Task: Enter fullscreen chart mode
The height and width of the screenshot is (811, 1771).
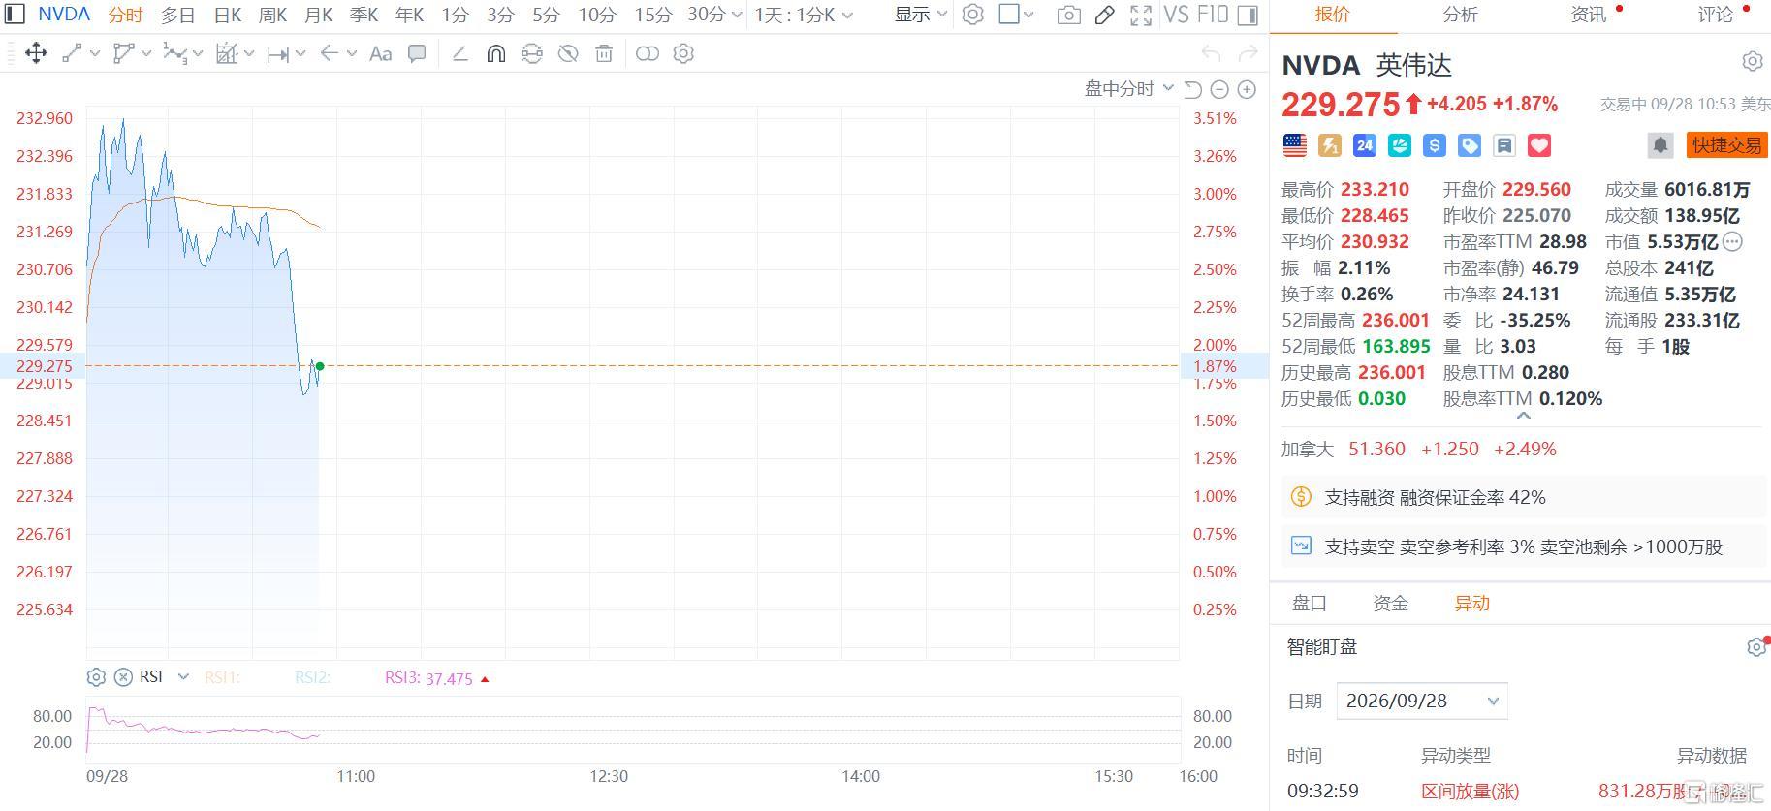Action: click(1141, 15)
